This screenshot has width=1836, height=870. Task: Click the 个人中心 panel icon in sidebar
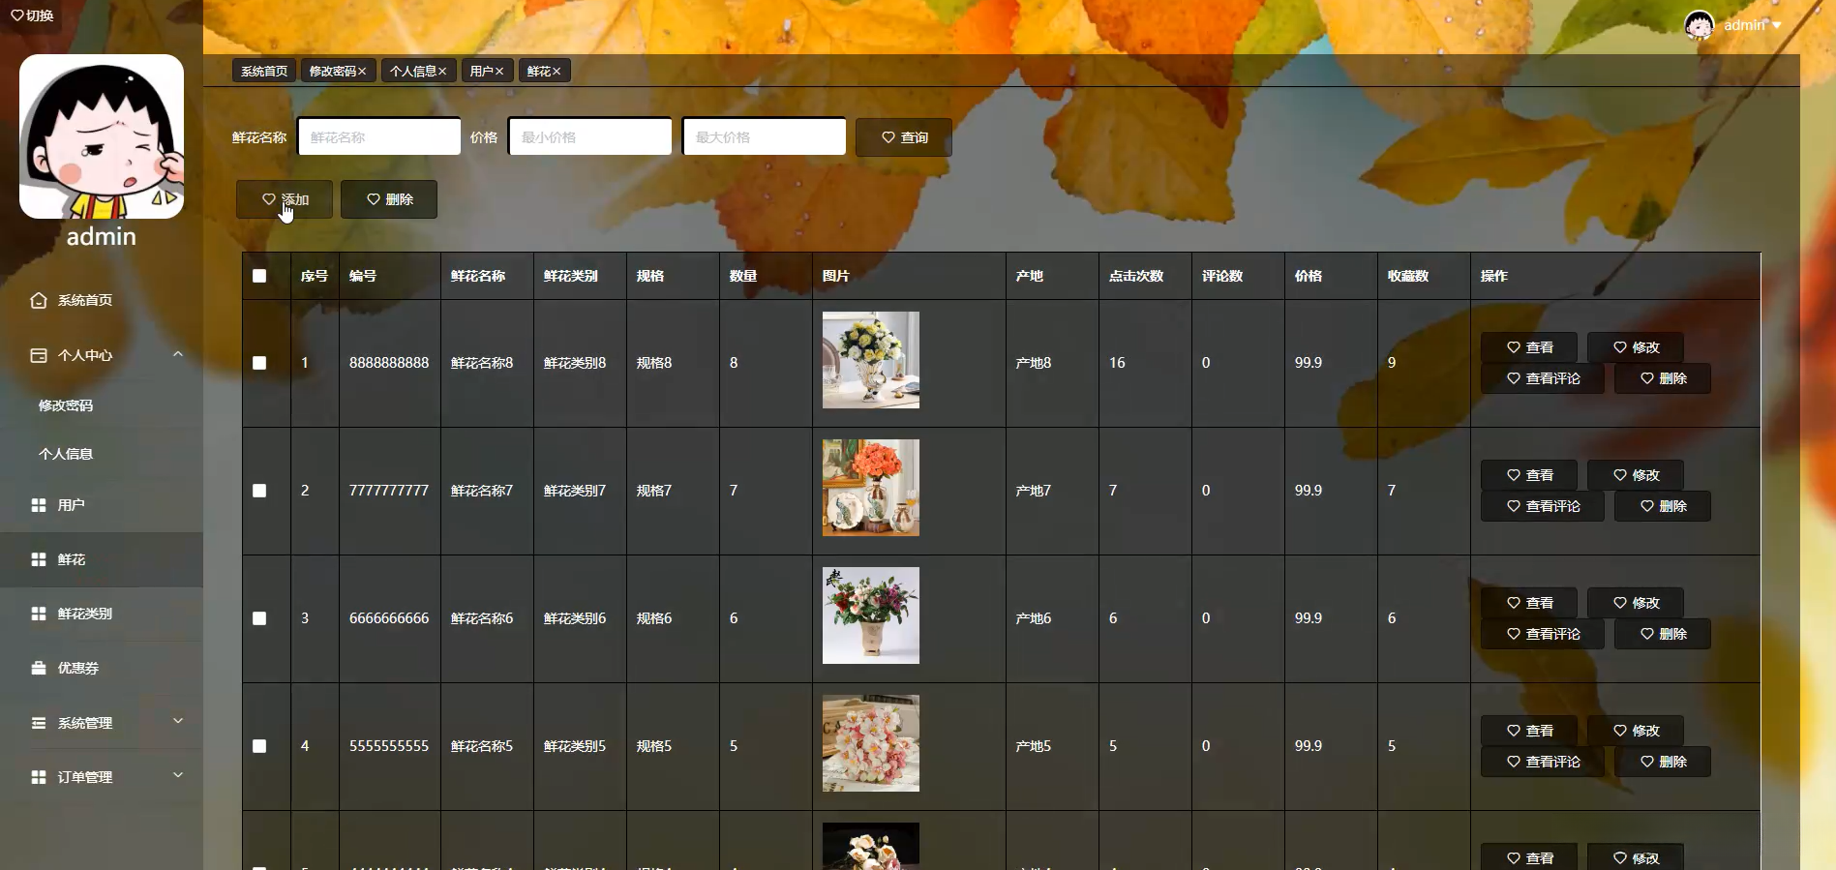39,355
